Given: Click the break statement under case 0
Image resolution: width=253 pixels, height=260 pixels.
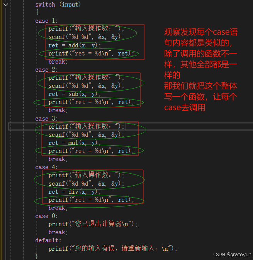Looking at the screenshot, I should coord(58,232).
